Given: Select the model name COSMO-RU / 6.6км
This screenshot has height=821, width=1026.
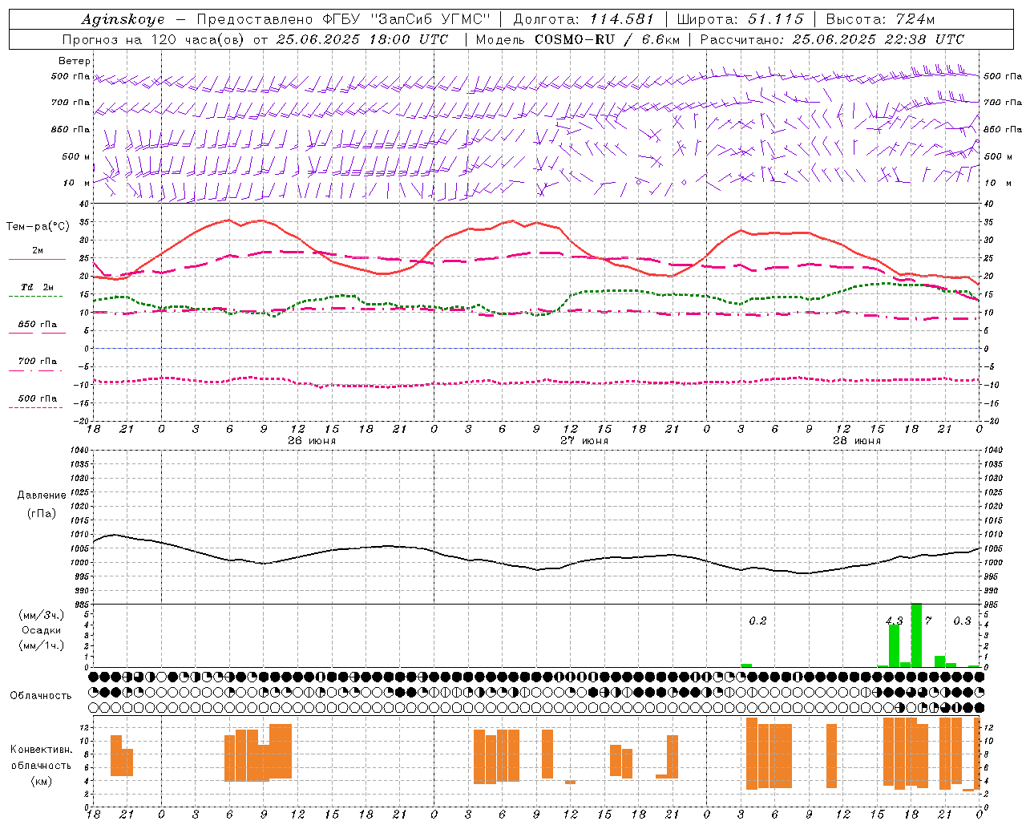Looking at the screenshot, I should pos(608,39).
